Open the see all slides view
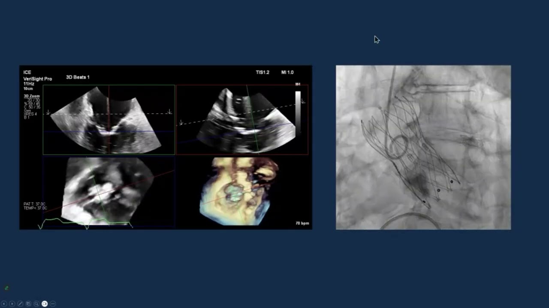549x308 pixels. point(28,304)
